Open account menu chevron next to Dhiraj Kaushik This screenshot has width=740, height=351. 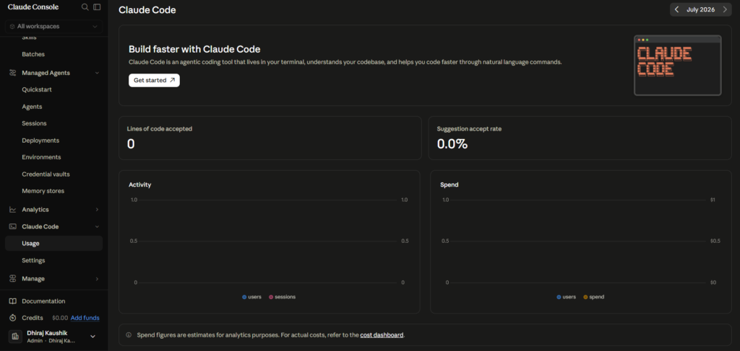93,337
